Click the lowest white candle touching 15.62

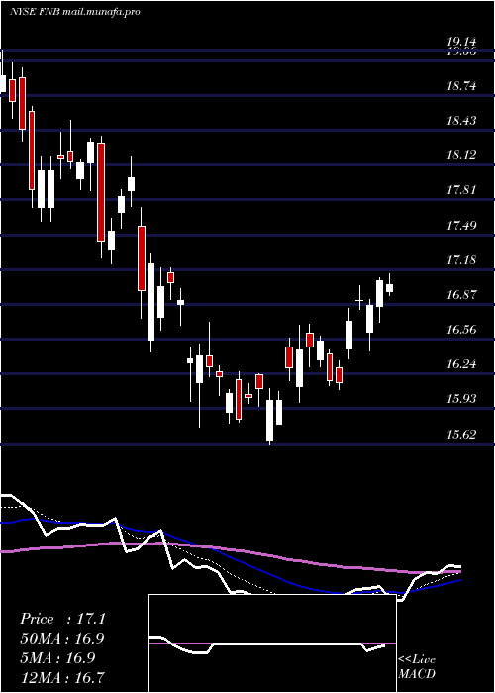[269, 420]
